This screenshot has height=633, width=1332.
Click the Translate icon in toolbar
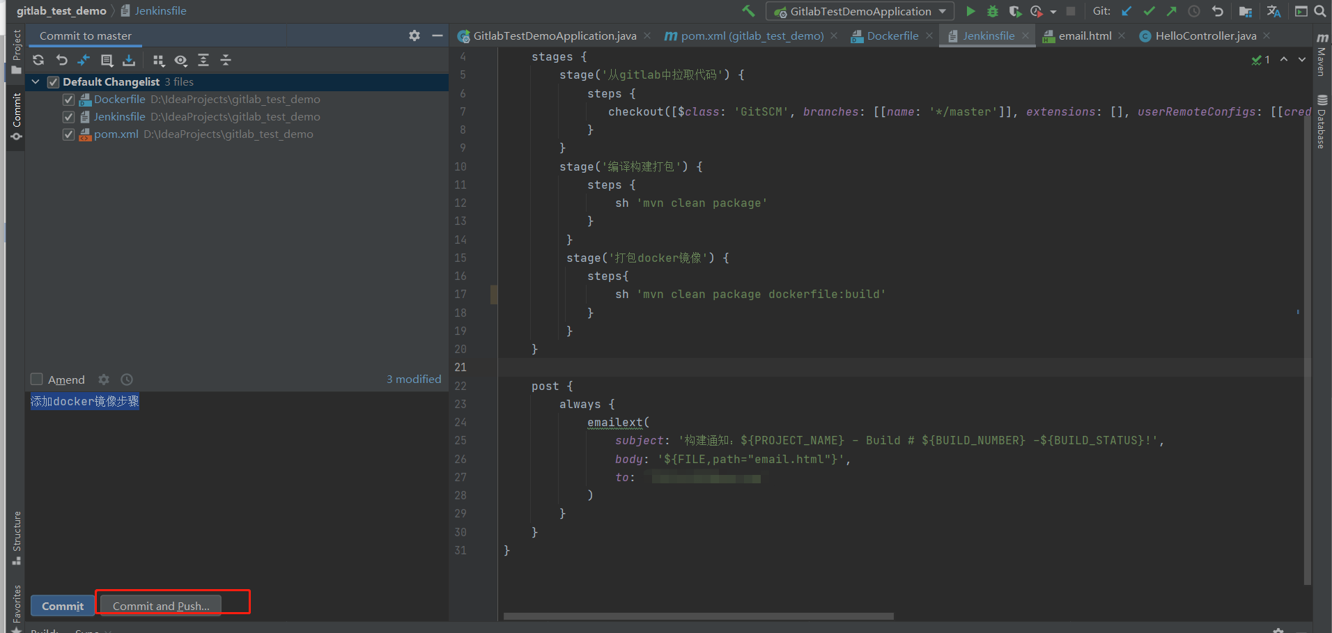[1273, 11]
